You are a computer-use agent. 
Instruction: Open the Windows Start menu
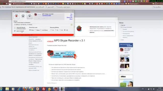(x=1, y=89)
